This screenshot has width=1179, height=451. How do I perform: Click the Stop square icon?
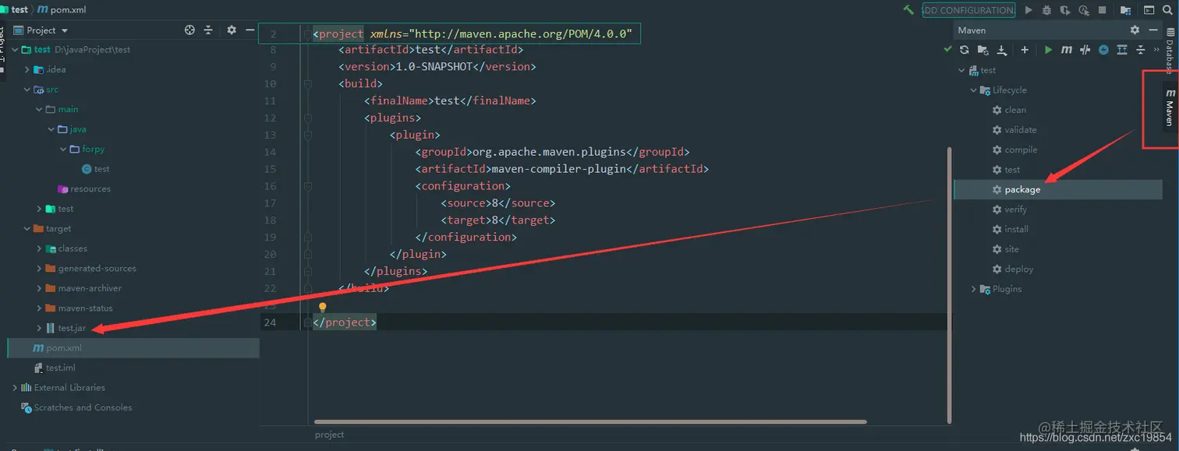[x=1102, y=10]
